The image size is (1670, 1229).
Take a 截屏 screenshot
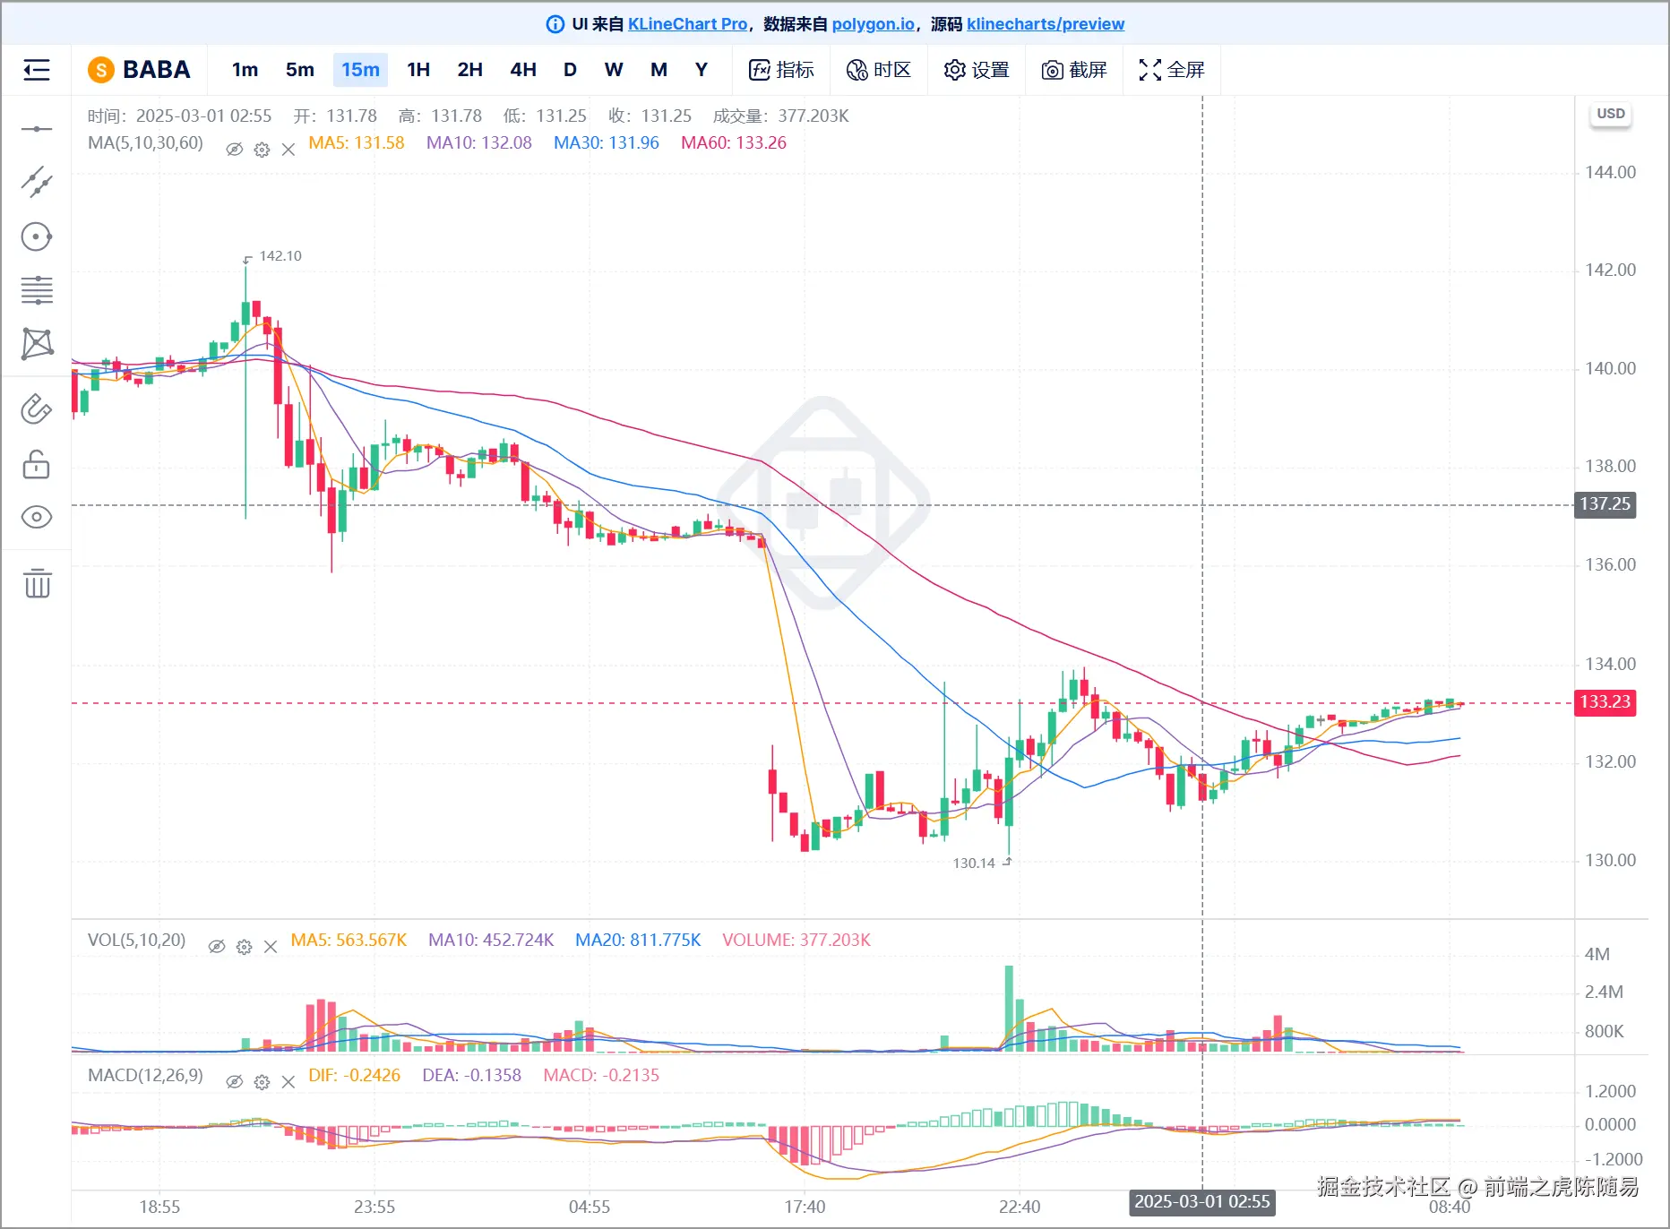[x=1074, y=70]
